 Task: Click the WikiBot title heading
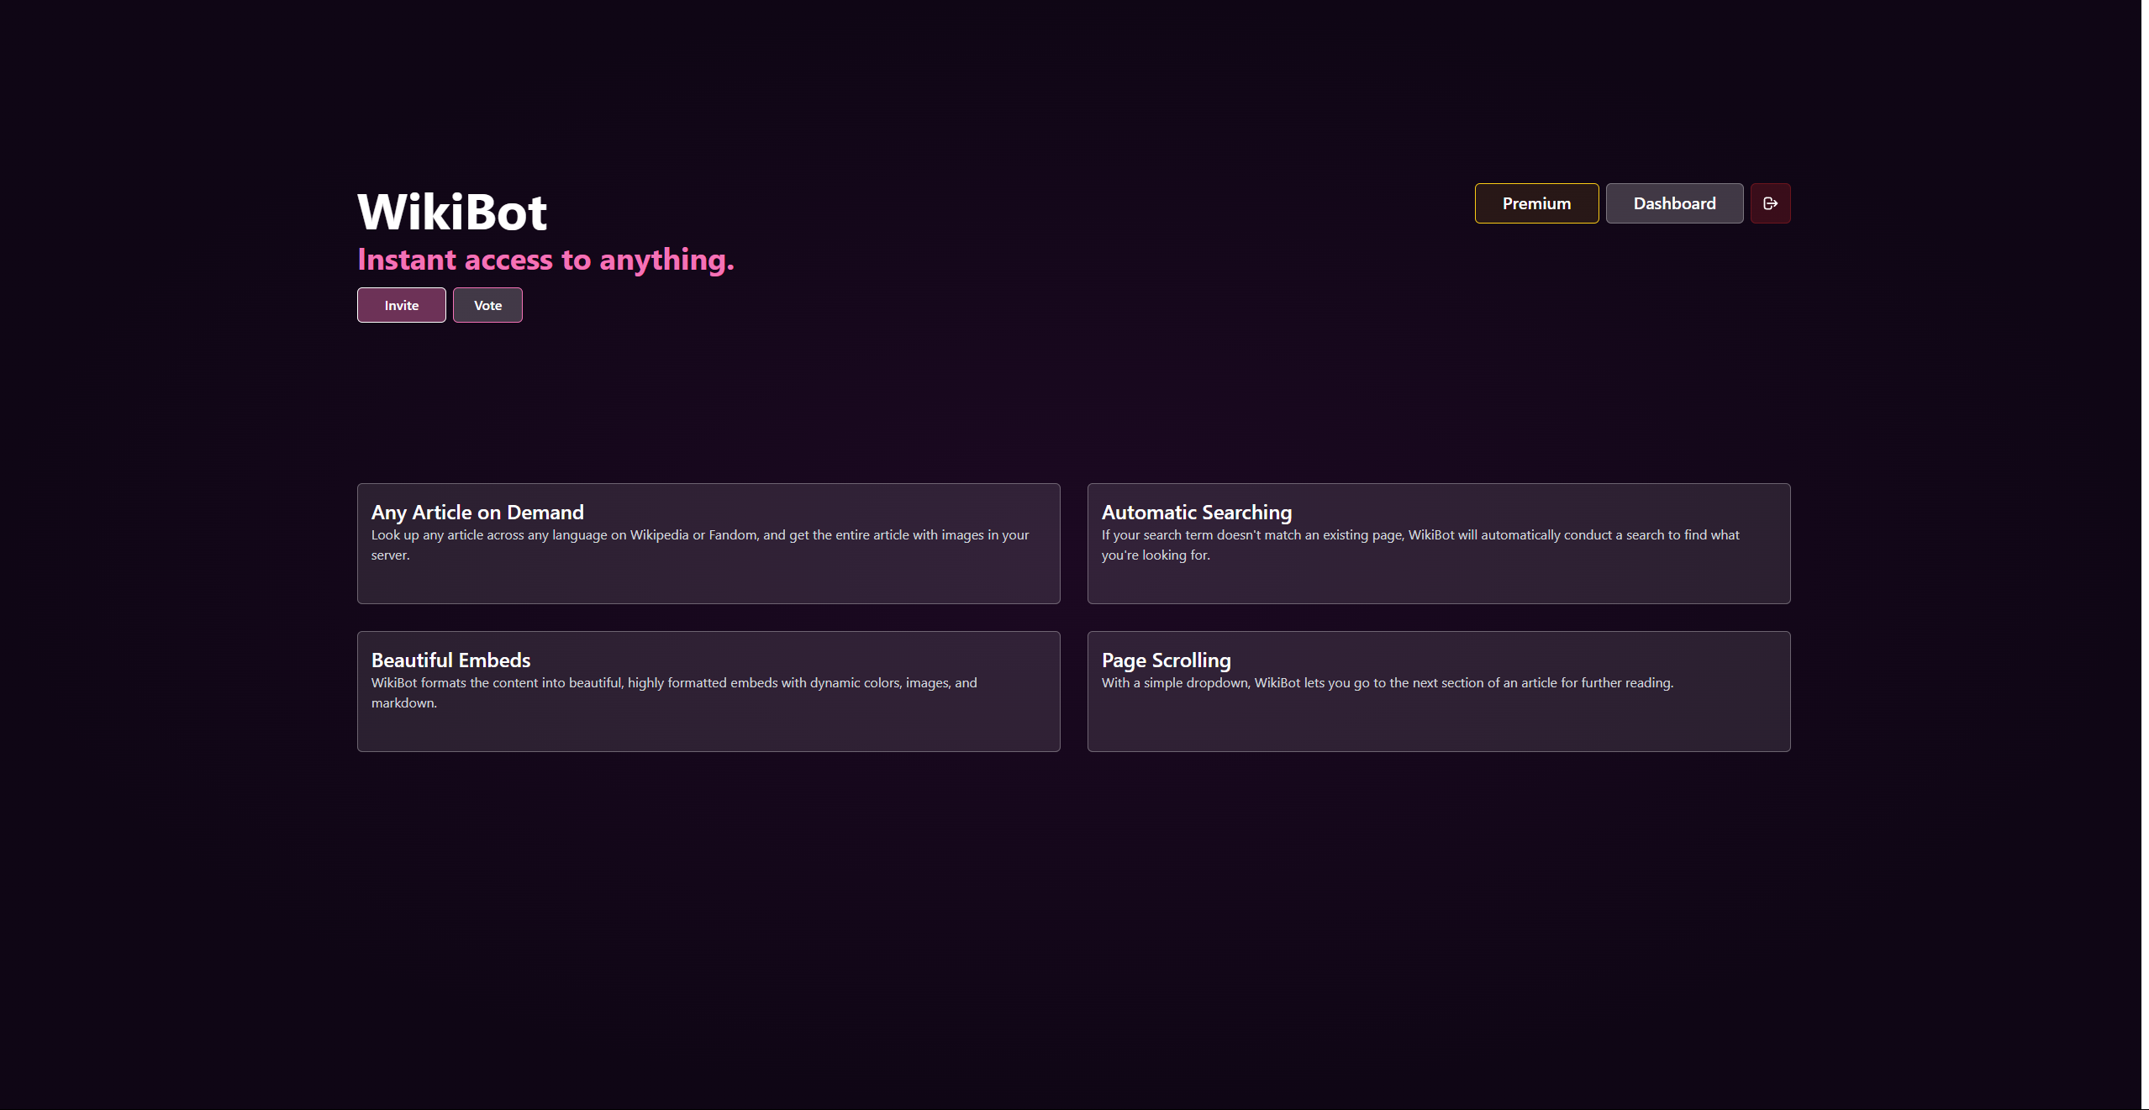pyautogui.click(x=452, y=212)
